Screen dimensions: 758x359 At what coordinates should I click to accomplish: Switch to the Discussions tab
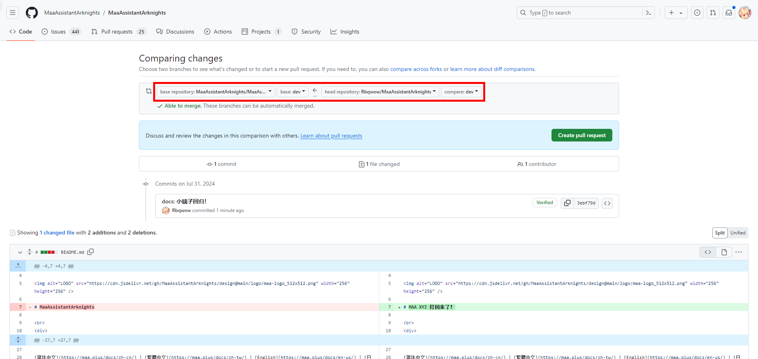[x=175, y=32]
